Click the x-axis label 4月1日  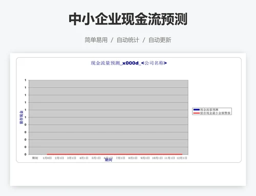tap(84, 158)
